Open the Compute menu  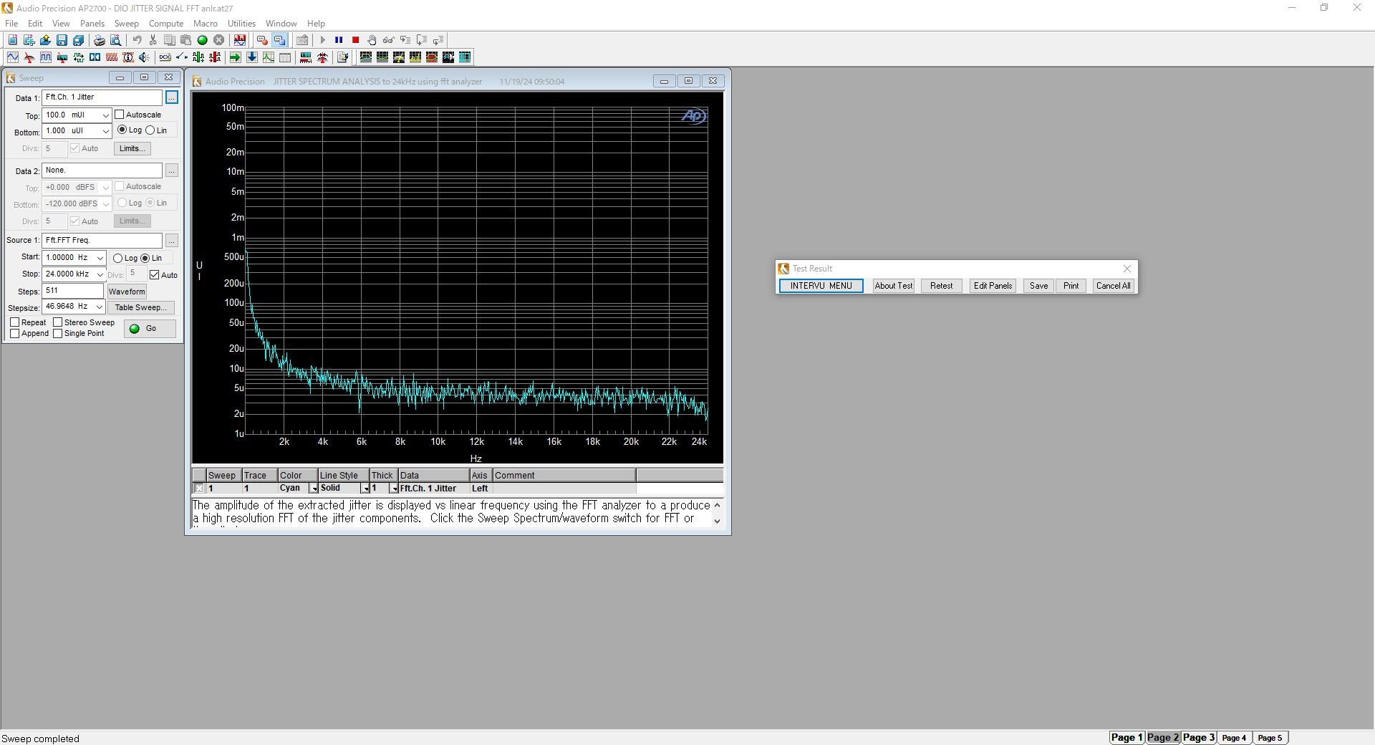pos(166,24)
